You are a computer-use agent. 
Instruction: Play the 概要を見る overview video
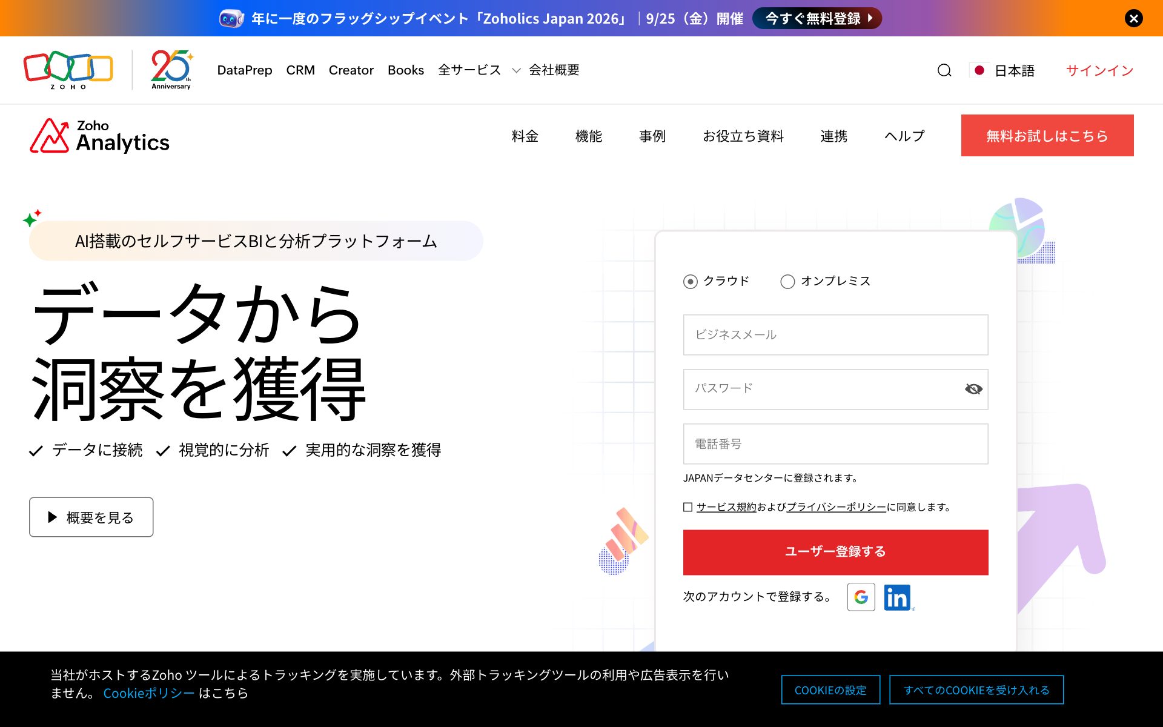pos(91,517)
